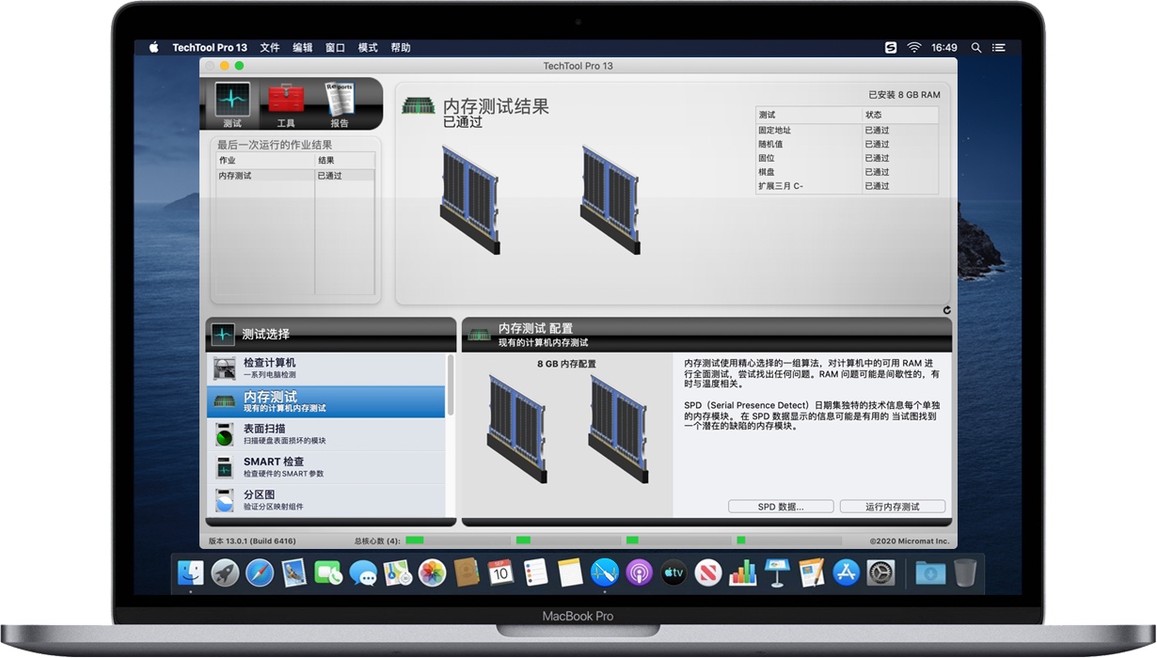1157x658 pixels.
Task: Open App Store from the Dock
Action: point(846,572)
